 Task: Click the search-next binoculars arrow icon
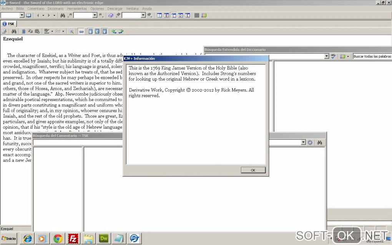[x=101, y=15]
